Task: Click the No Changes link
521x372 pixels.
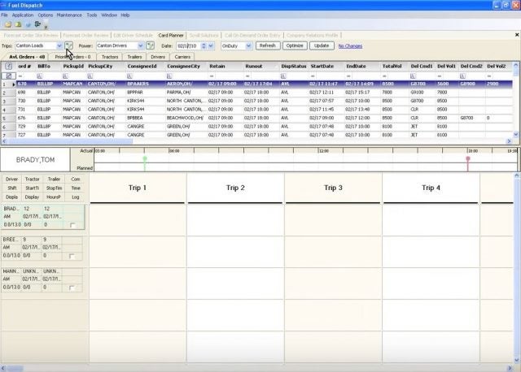Action: point(350,46)
